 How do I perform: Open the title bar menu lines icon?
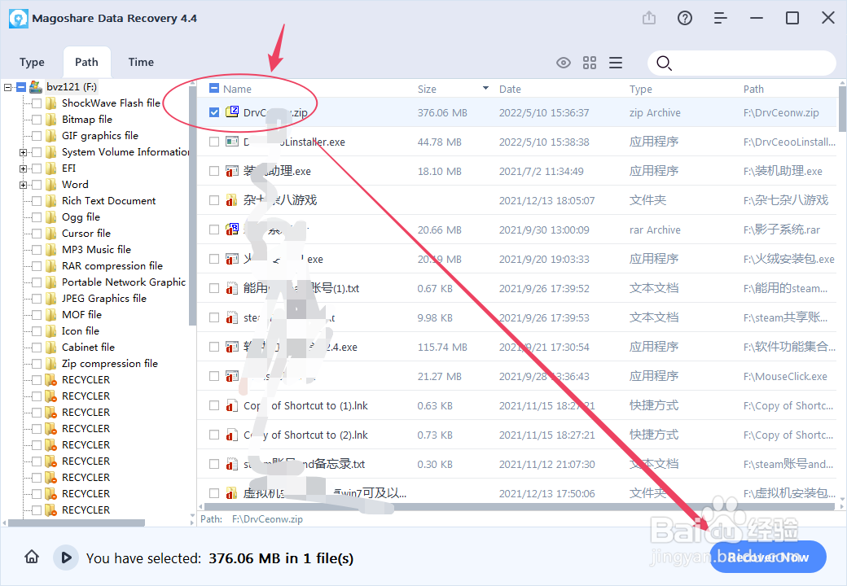(x=721, y=19)
